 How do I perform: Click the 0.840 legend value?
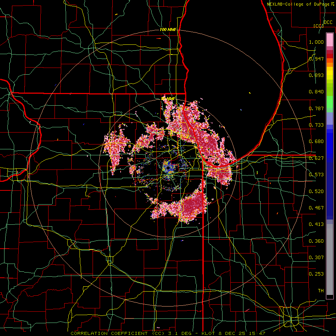[x=316, y=92]
